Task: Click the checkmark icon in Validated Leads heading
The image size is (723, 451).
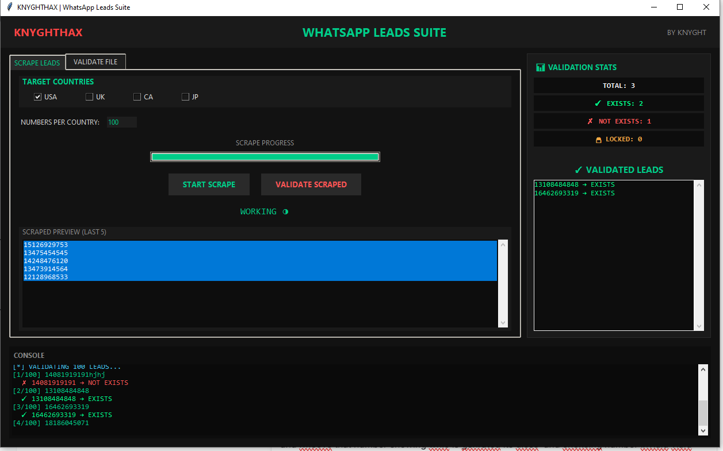Action: click(579, 170)
